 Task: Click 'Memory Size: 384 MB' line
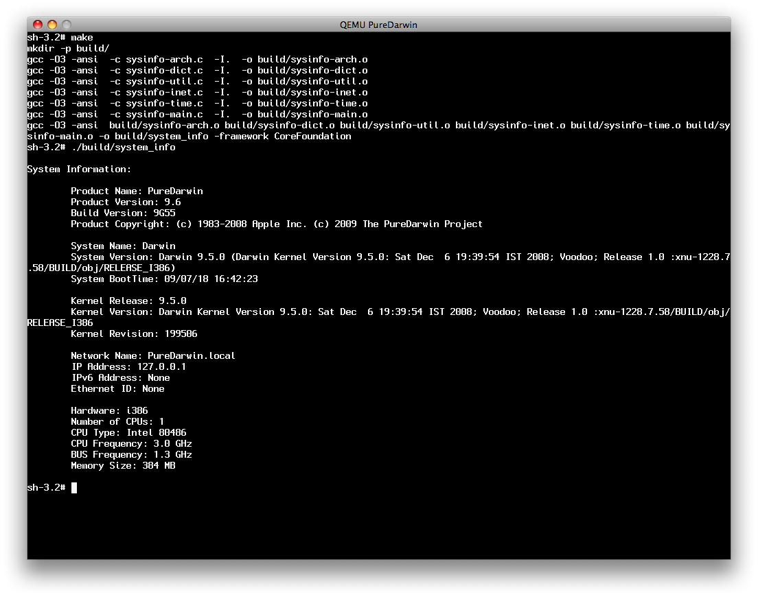click(123, 466)
